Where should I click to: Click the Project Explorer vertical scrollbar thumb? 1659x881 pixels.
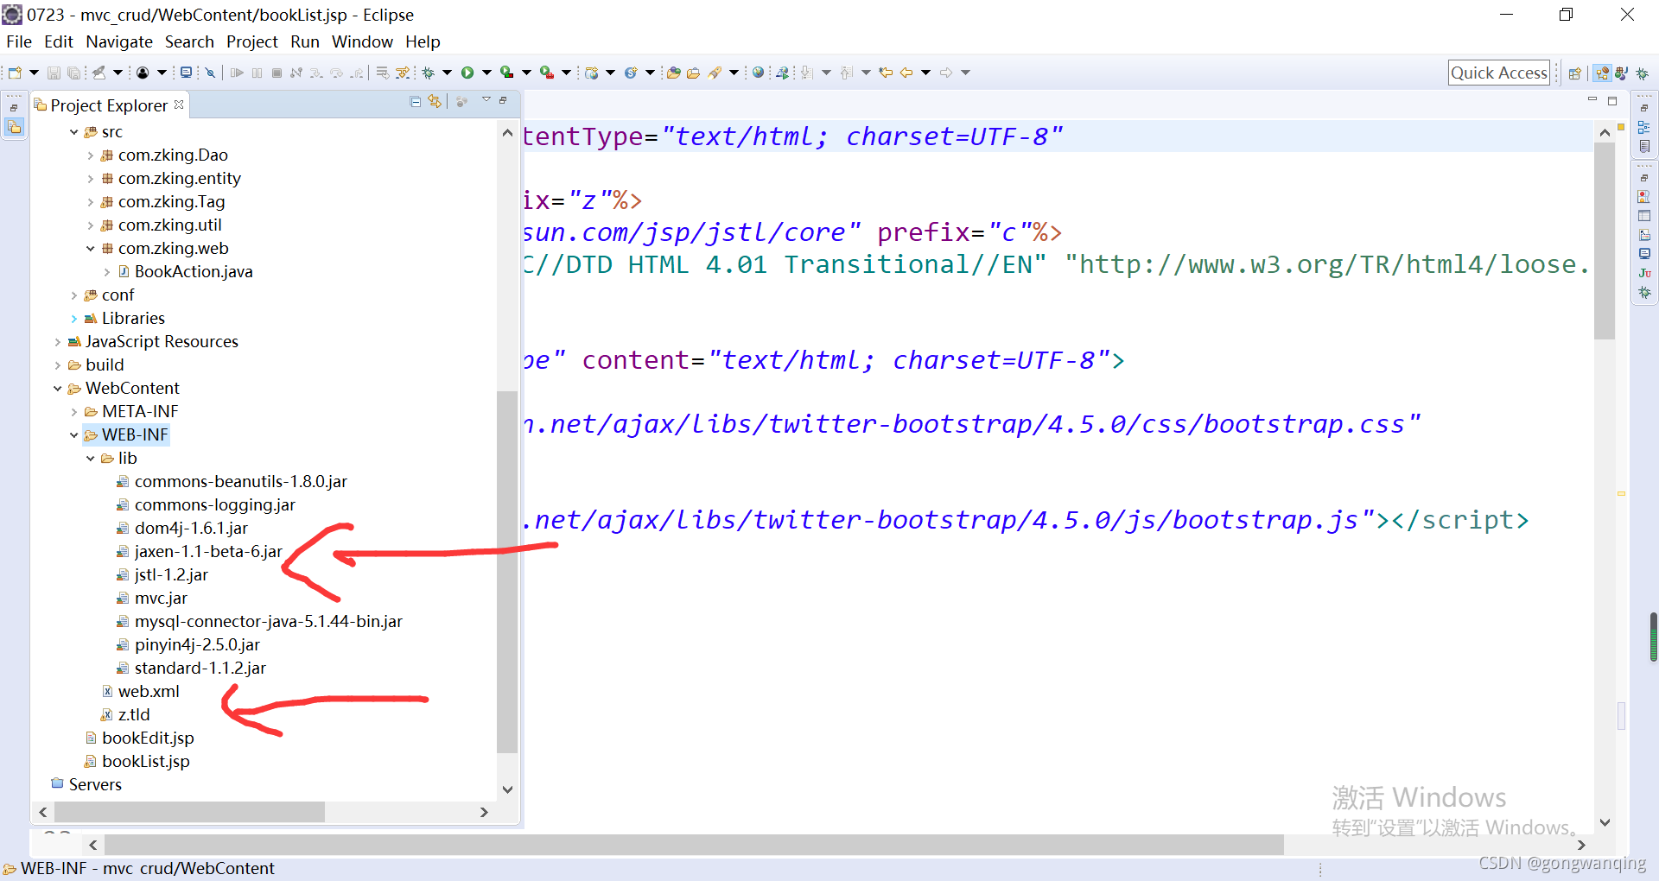point(507,572)
